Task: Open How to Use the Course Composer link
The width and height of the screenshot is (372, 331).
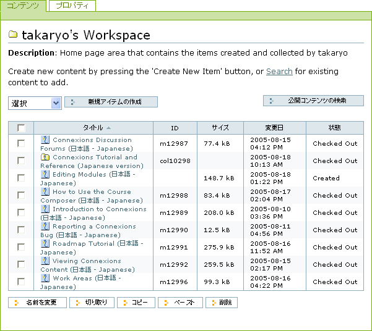Action: pos(92,196)
